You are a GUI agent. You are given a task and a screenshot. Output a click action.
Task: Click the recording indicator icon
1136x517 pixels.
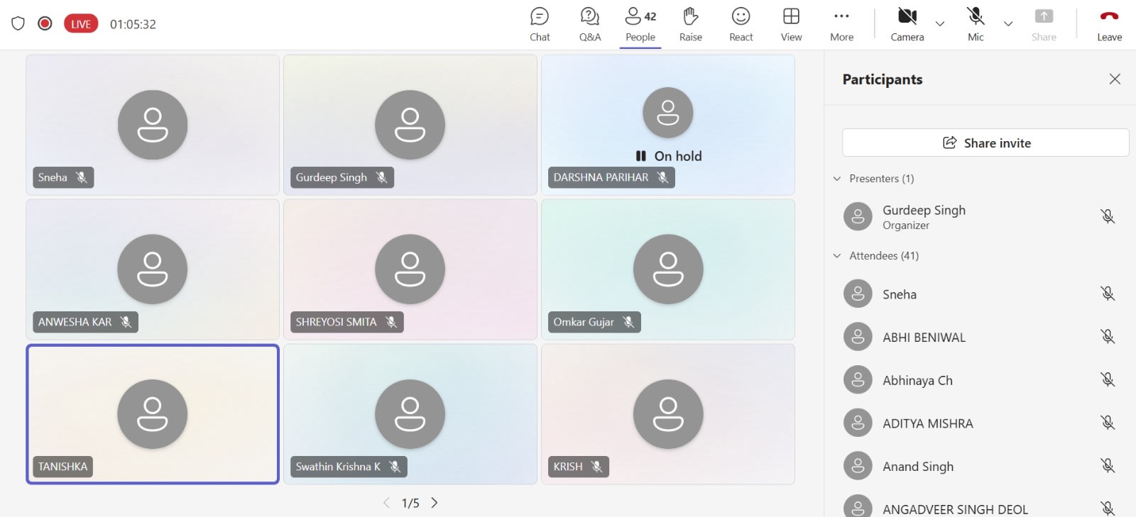(x=45, y=23)
